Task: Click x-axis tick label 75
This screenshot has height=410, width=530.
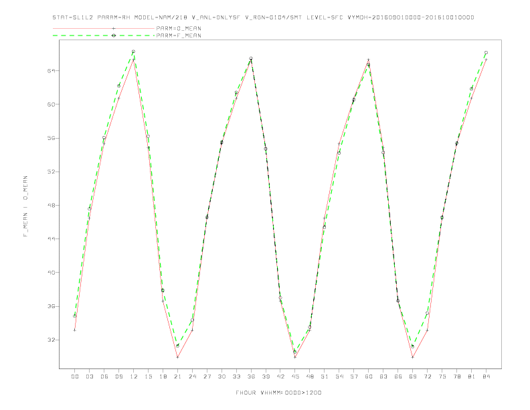Action: pos(442,377)
